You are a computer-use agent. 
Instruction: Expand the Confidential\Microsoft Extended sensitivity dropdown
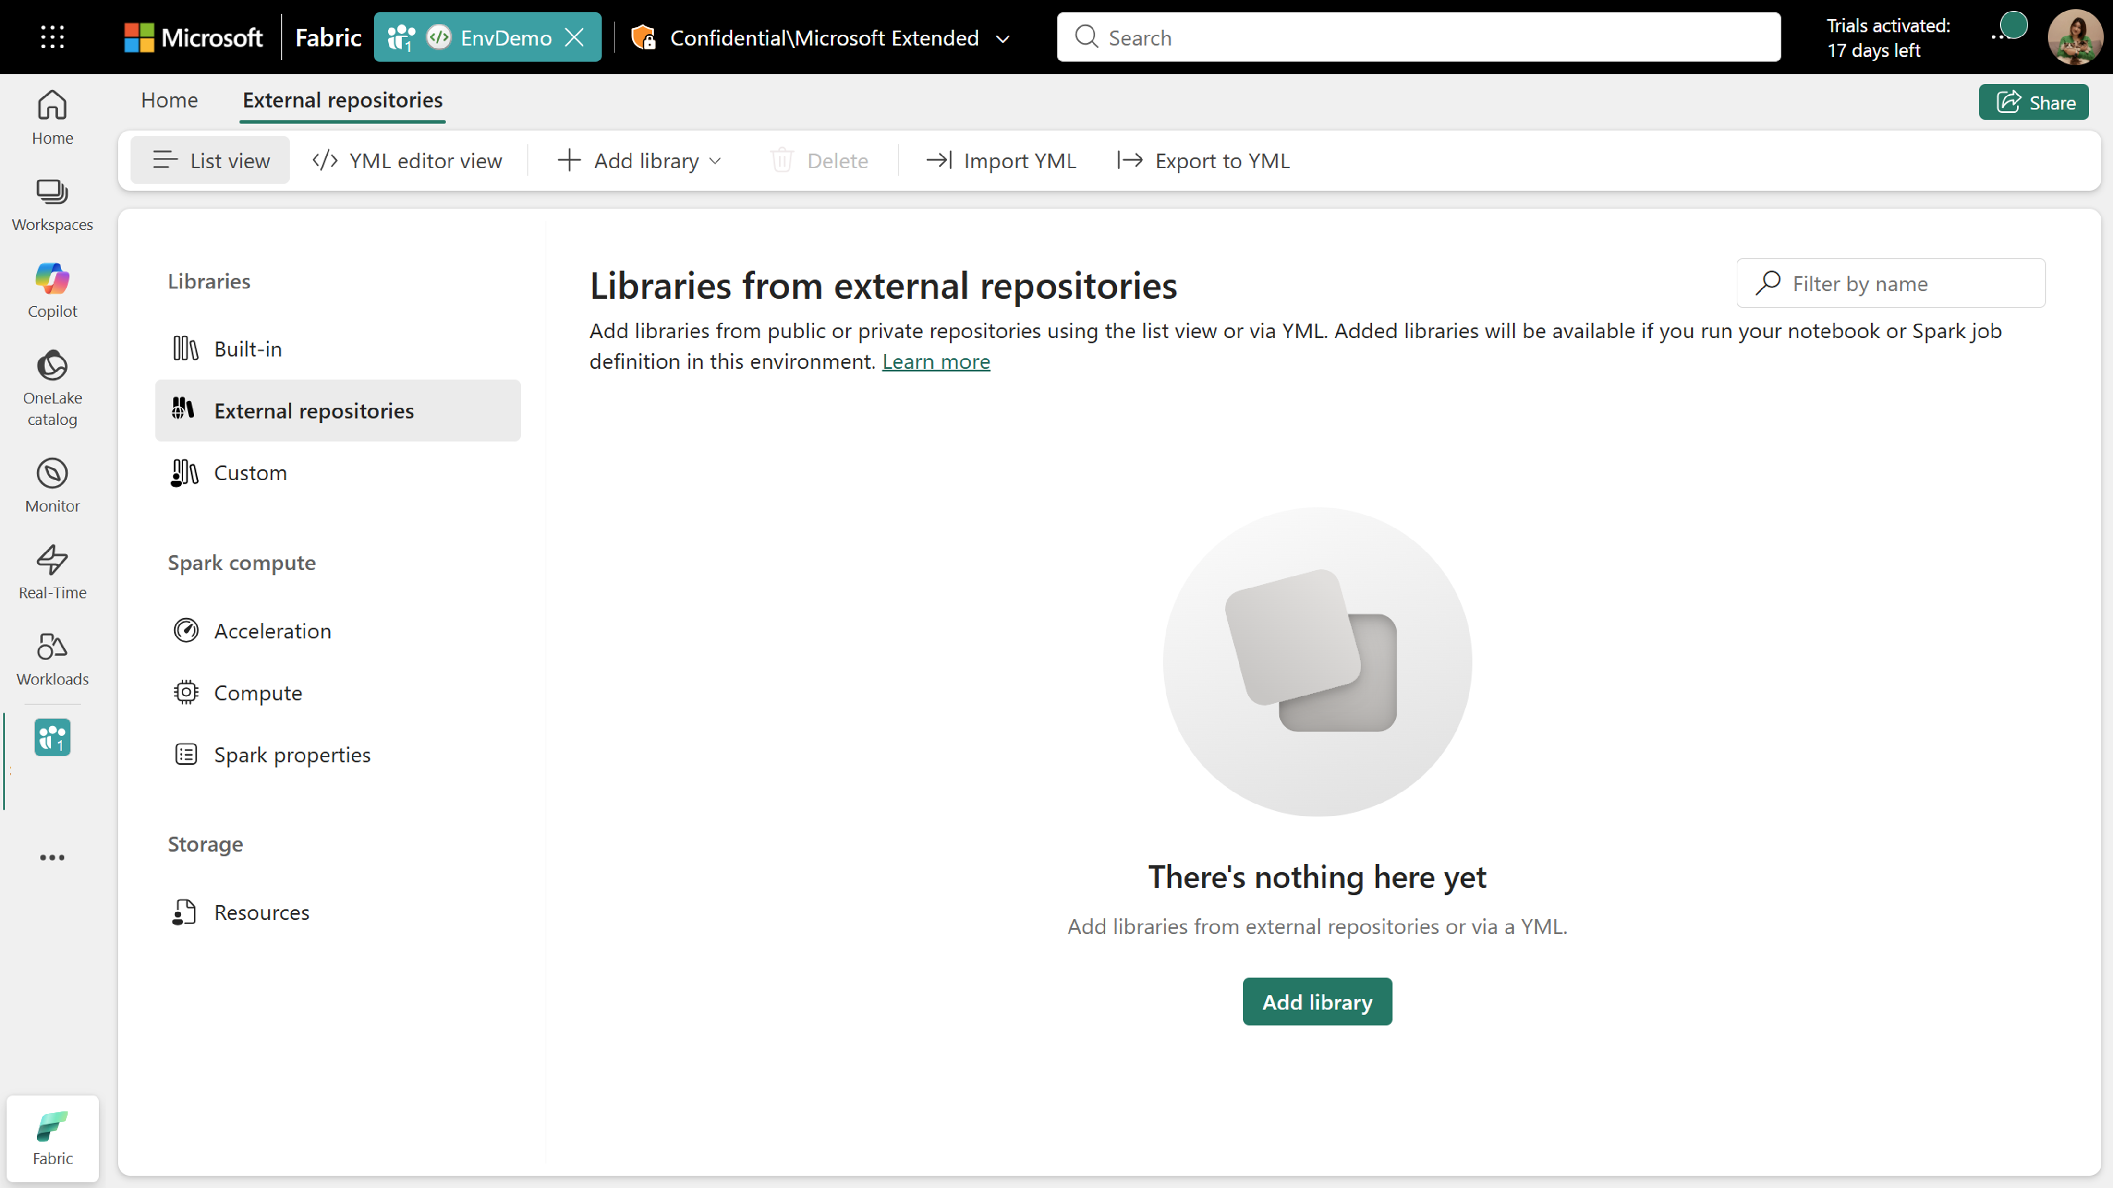point(1002,38)
